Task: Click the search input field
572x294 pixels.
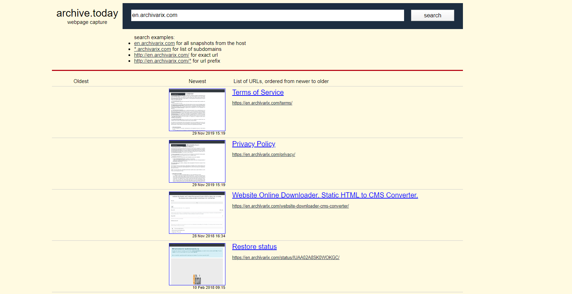Action: [x=267, y=15]
